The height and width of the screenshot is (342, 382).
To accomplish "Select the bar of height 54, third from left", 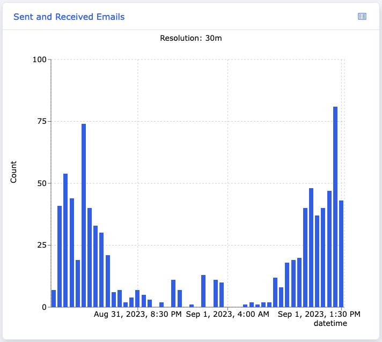I will [x=65, y=240].
